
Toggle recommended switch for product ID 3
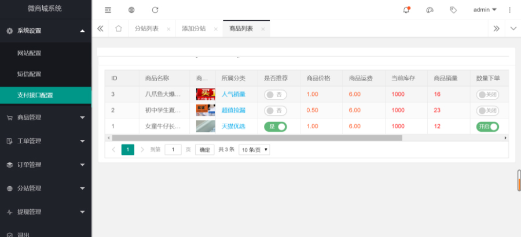tap(275, 95)
